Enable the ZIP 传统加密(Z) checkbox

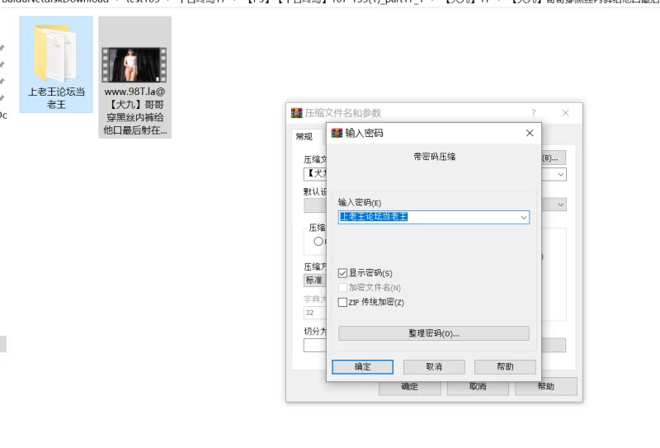pos(342,302)
